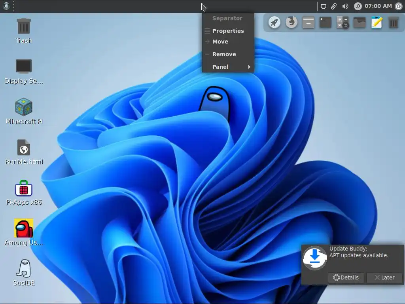Open the power session icon
The image size is (405, 304).
click(x=399, y=6)
